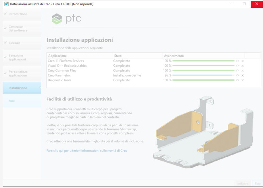Click the Diagnostic Tools progress bar
263x188 pixels.
point(203,80)
